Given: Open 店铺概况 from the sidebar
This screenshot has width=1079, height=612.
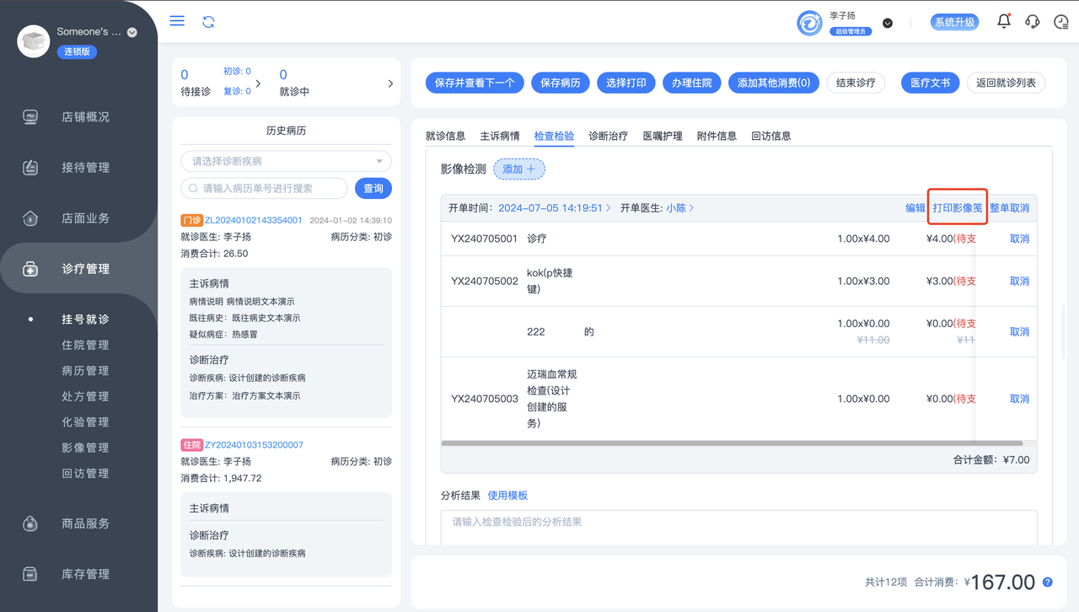Looking at the screenshot, I should point(85,117).
